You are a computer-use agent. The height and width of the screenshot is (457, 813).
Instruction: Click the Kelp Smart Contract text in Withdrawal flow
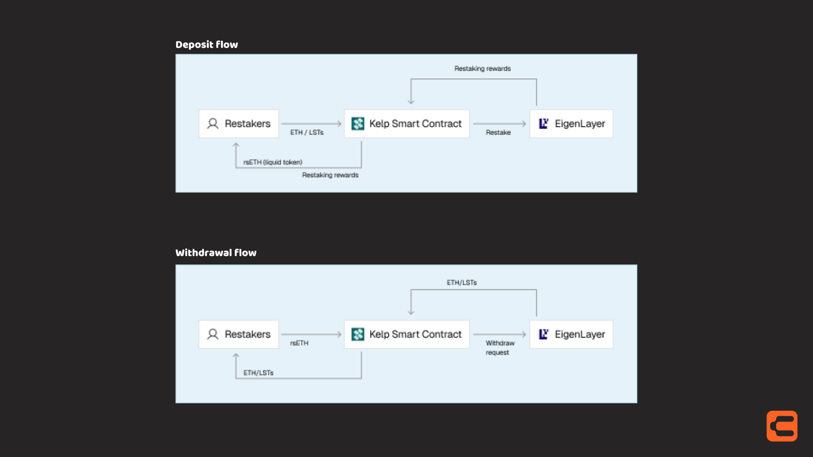point(415,334)
